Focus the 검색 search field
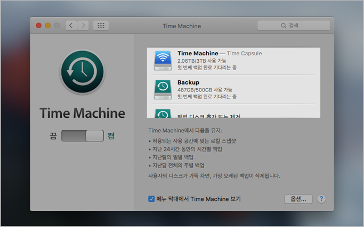The image size is (364, 227). [294, 26]
